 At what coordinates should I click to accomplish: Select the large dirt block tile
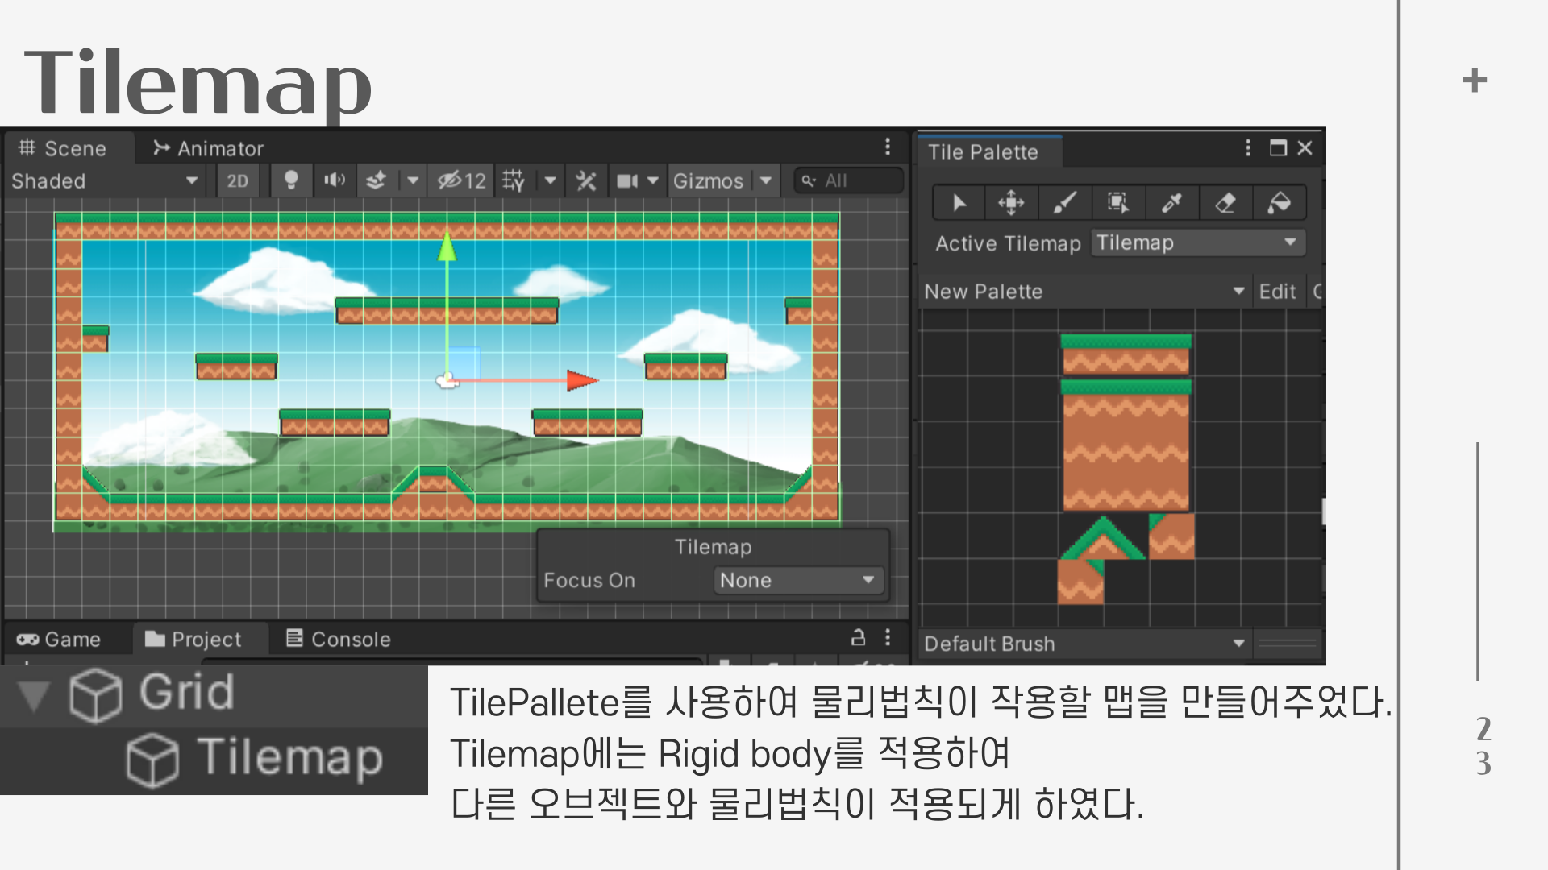[x=1126, y=445]
